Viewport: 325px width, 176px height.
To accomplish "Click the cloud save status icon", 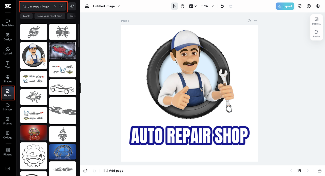I will [x=87, y=6].
